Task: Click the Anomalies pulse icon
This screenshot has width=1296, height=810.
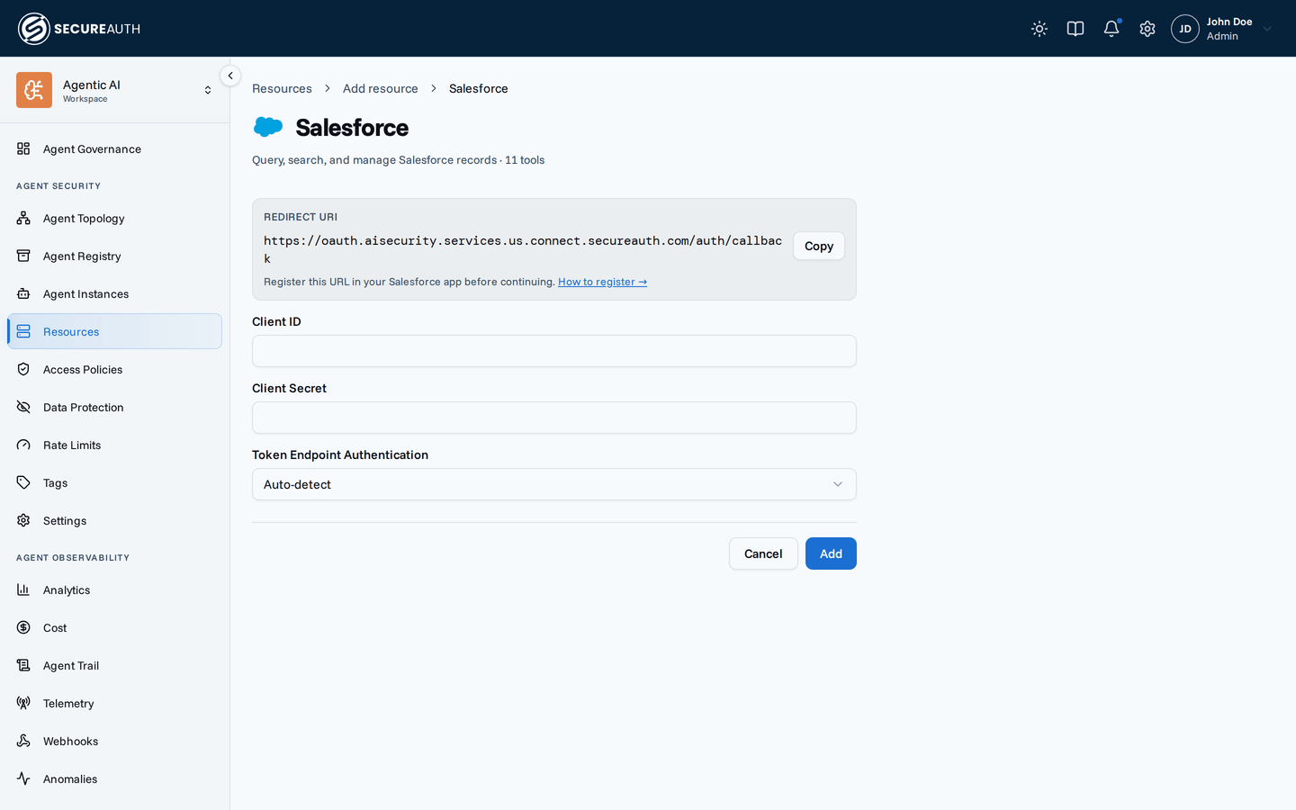Action: pyautogui.click(x=23, y=778)
